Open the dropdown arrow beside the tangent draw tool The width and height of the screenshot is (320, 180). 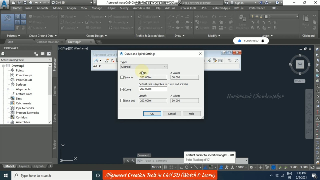[x=100, y=60]
